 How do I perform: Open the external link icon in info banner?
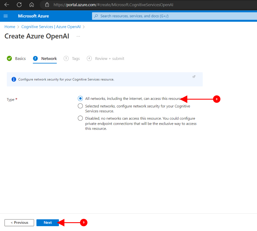tap(194, 77)
